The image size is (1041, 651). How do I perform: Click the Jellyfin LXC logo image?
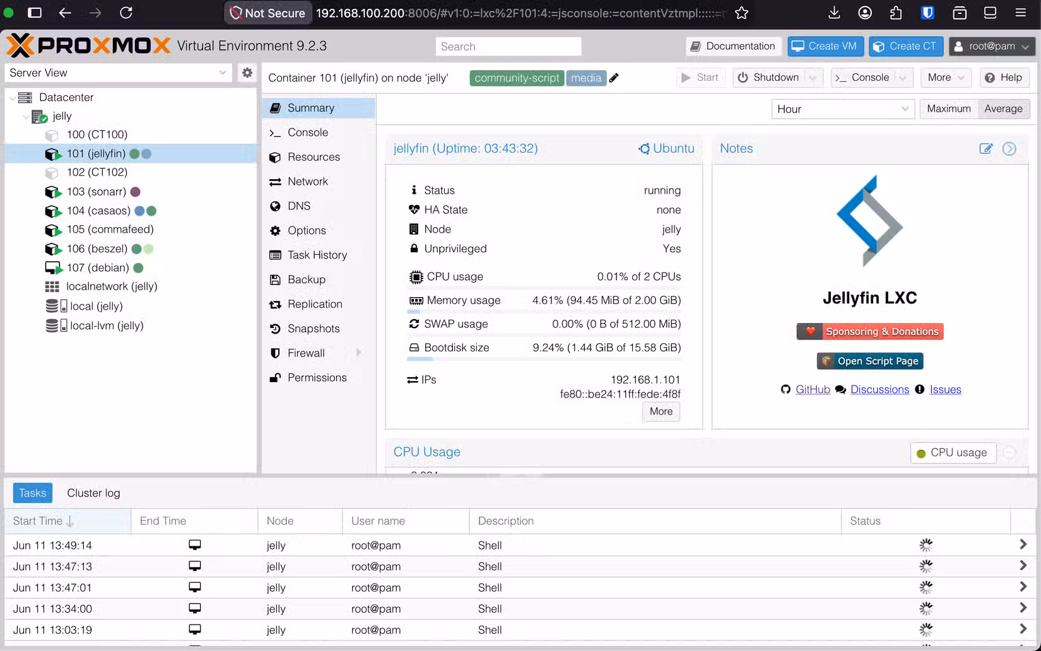[869, 221]
